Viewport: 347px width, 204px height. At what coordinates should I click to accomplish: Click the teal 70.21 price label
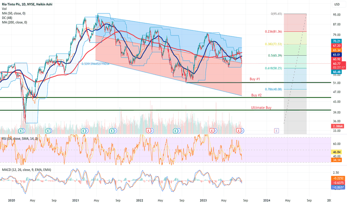pos(336,41)
